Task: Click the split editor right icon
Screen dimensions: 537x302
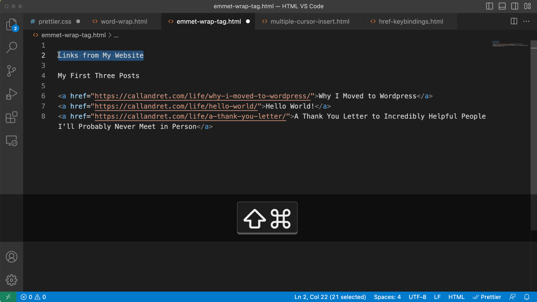Action: pyautogui.click(x=514, y=21)
